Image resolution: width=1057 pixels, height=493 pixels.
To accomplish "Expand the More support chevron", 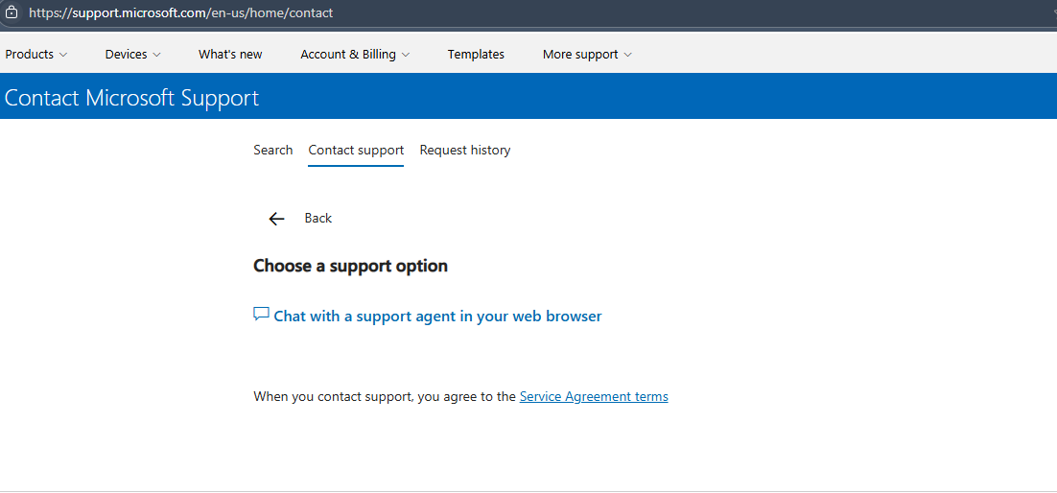I will click(x=627, y=55).
